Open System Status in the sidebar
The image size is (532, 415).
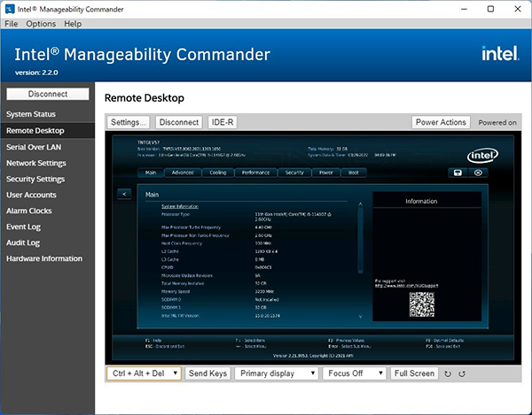pyautogui.click(x=48, y=114)
